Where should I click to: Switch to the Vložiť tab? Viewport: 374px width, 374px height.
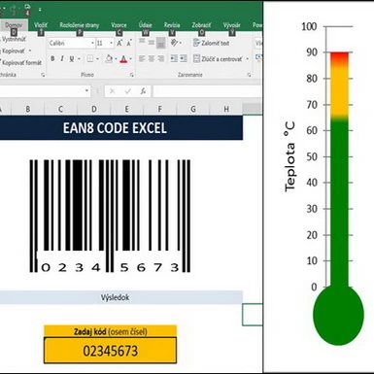tap(41, 25)
